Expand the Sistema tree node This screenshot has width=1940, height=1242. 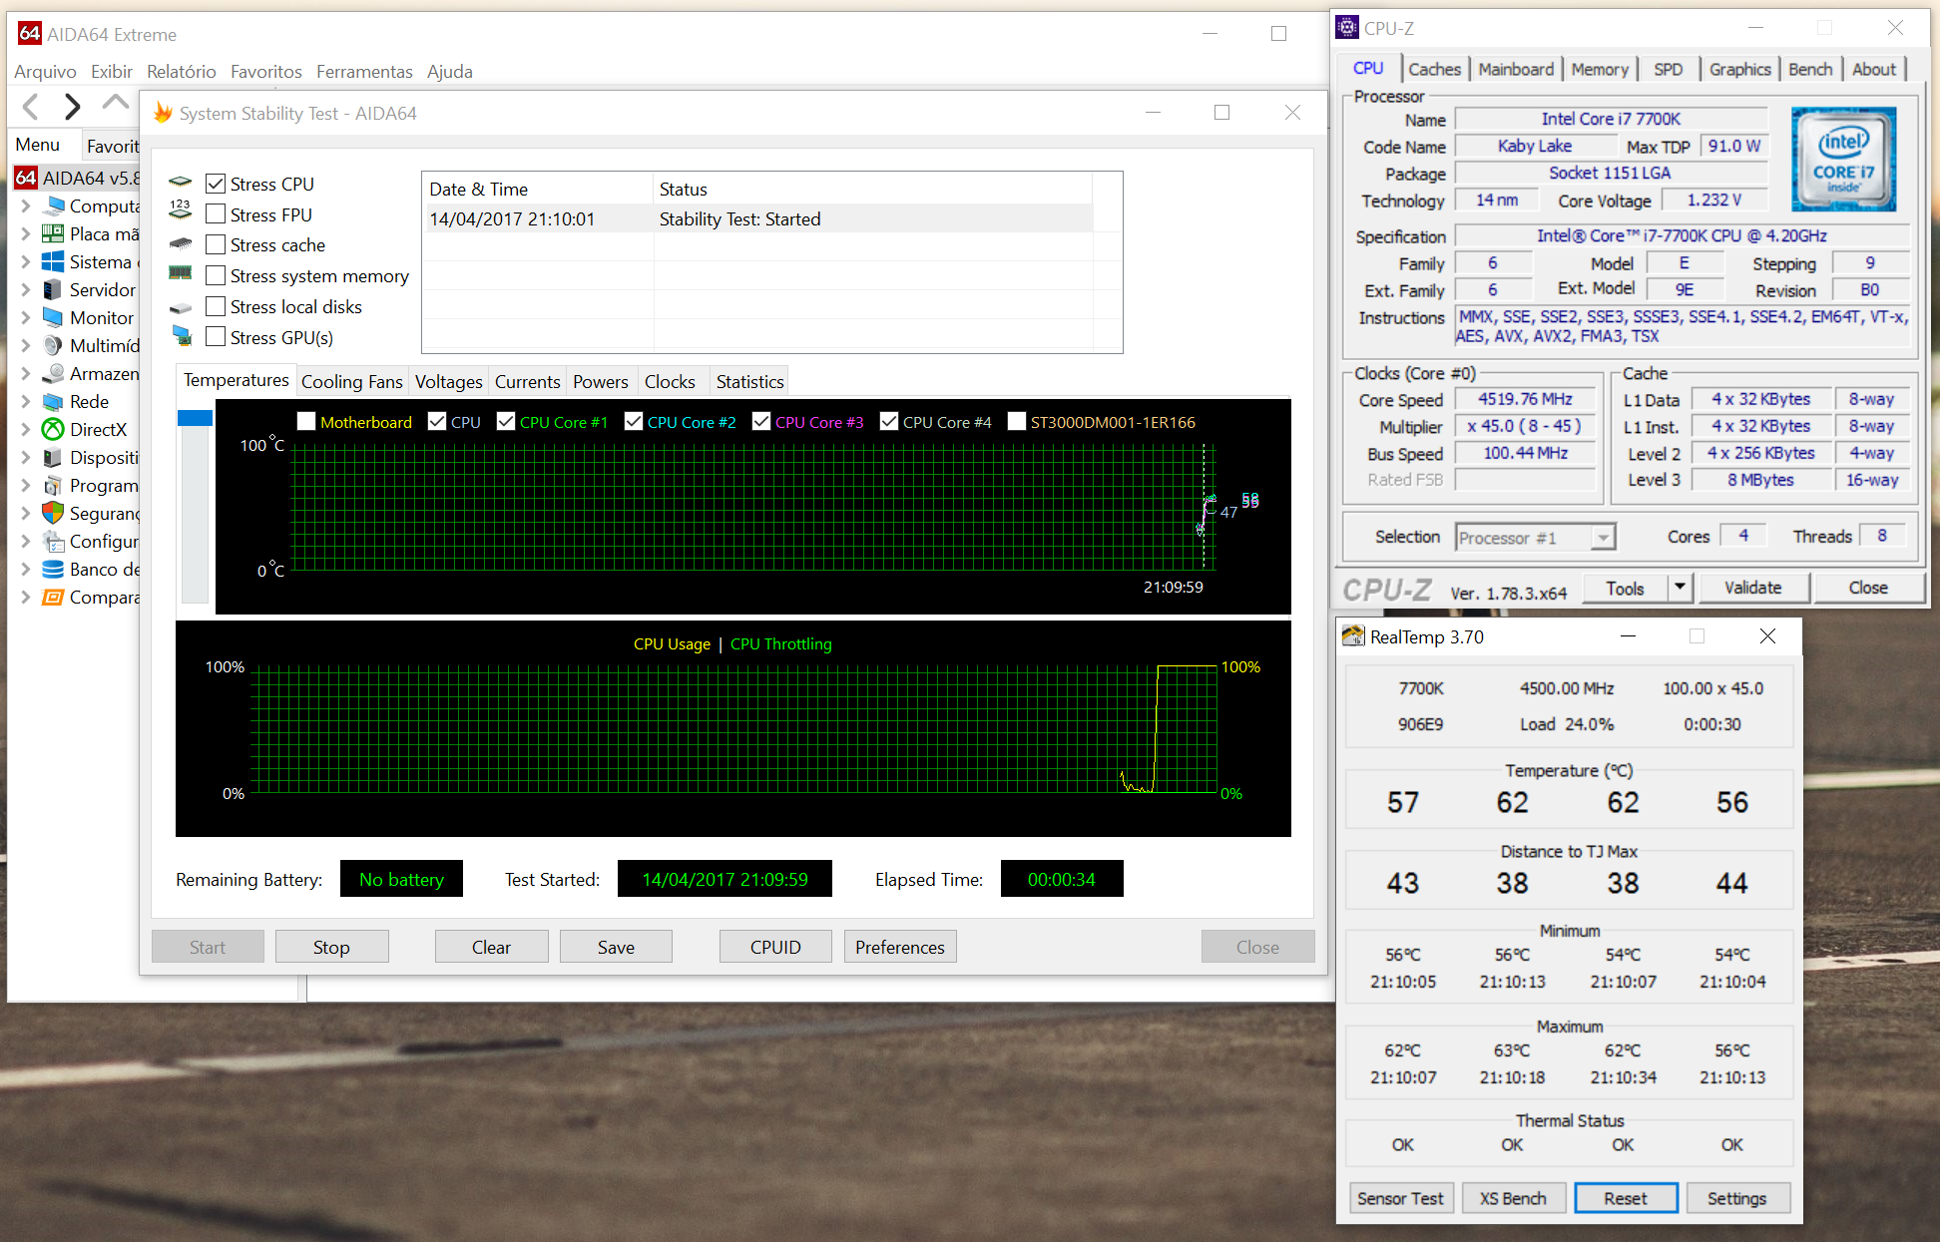(x=25, y=261)
